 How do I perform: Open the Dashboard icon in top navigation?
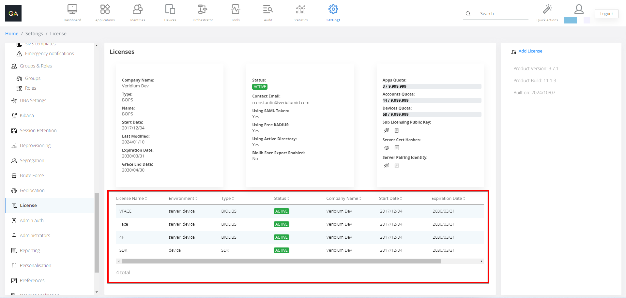point(72,9)
